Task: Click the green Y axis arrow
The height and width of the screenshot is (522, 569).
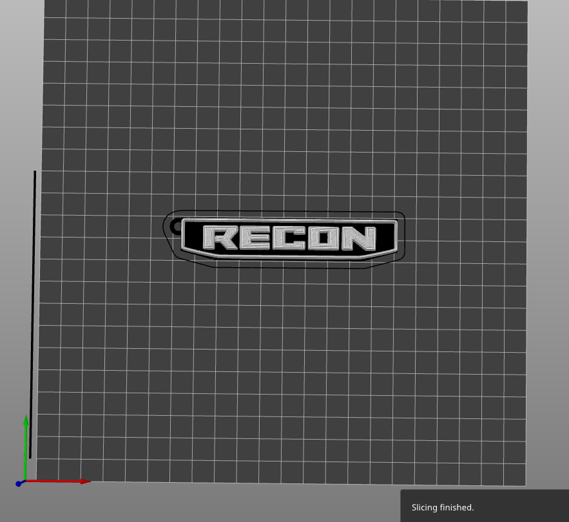Action: click(x=26, y=448)
